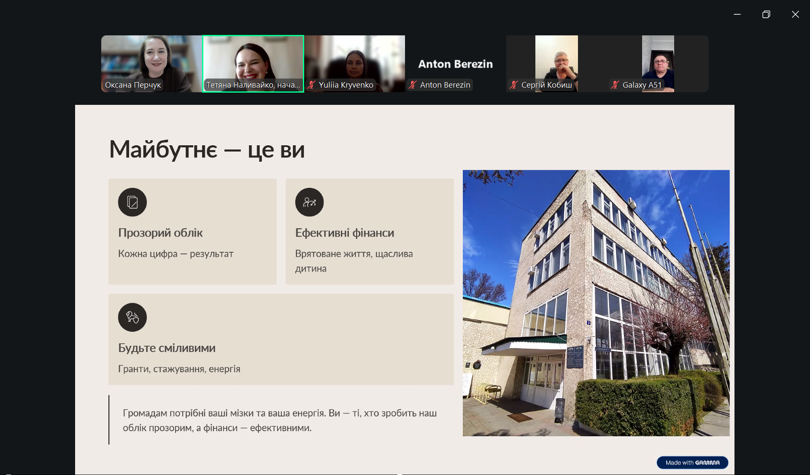Click the Made with Gamma badge
Viewport: 810px width, 475px height.
point(692,462)
